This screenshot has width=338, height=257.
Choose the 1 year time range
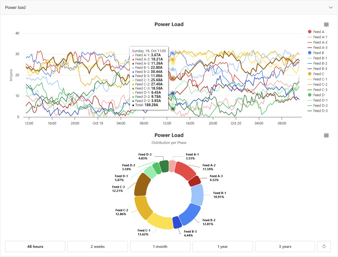(x=223, y=246)
